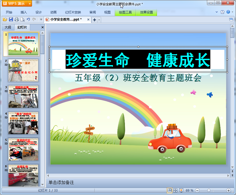
Task: Save the presentation with the floppy icon
Action: 11,19
